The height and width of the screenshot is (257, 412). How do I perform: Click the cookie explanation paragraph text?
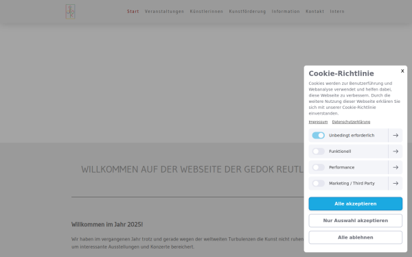click(354, 98)
